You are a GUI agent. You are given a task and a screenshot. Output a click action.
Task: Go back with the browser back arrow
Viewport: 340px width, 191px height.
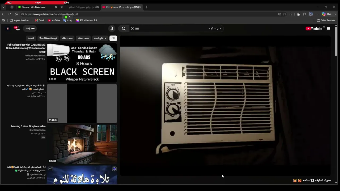pyautogui.click(x=3, y=14)
